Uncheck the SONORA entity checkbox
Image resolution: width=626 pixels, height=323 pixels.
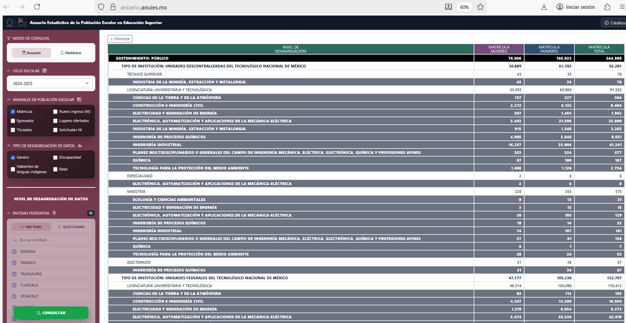14,251
